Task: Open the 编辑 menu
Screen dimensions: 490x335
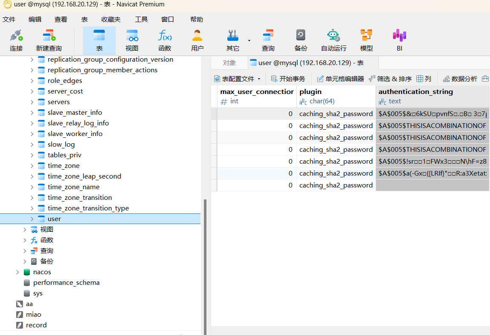Action: (x=35, y=20)
